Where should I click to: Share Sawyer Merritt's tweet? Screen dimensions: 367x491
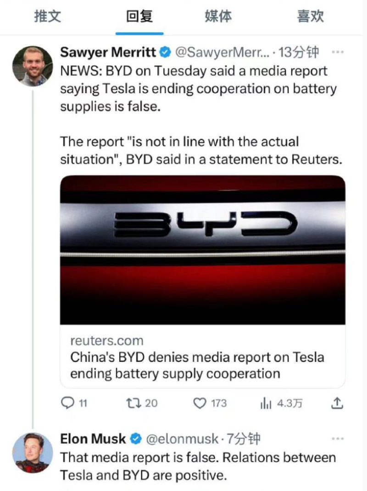click(x=337, y=403)
